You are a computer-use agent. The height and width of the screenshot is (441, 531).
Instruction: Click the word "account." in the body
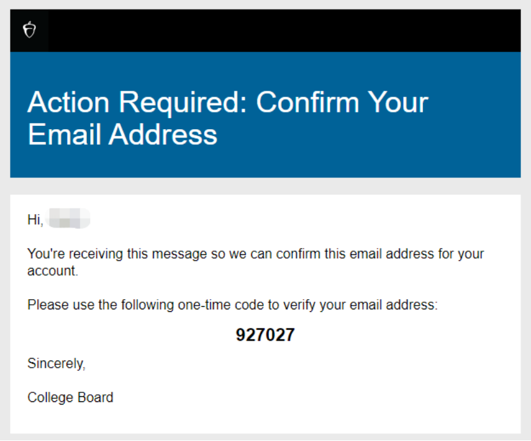52,271
